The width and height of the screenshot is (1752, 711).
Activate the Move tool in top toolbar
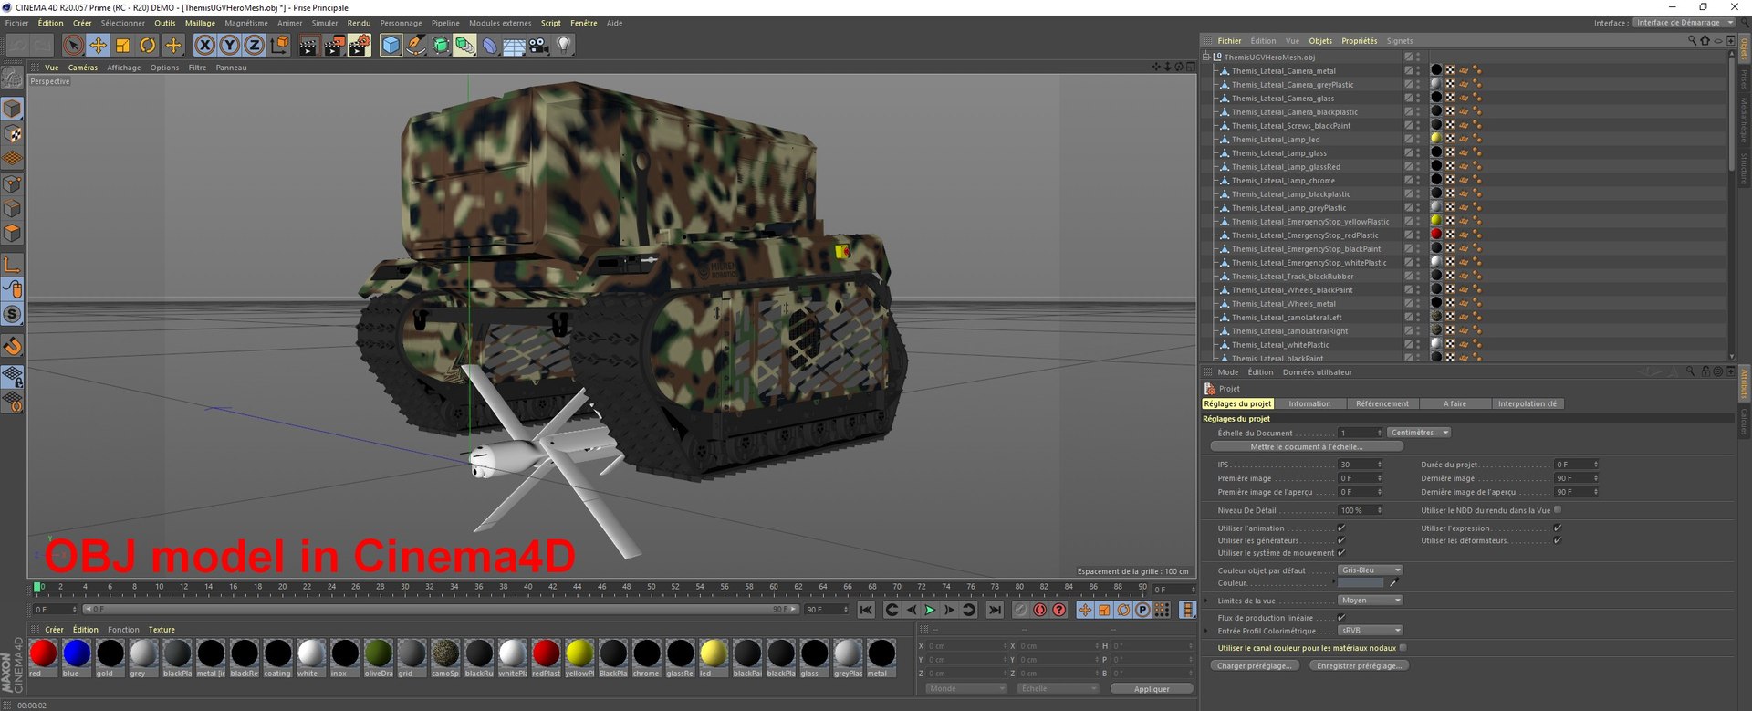[x=99, y=45]
